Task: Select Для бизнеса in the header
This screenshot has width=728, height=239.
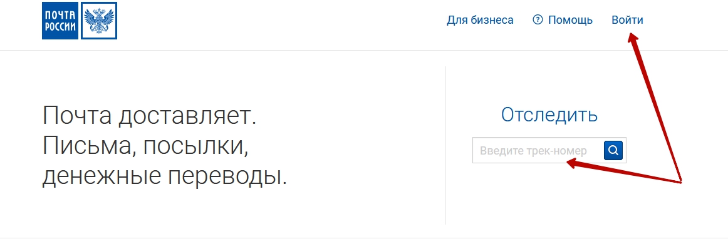Action: 480,20
